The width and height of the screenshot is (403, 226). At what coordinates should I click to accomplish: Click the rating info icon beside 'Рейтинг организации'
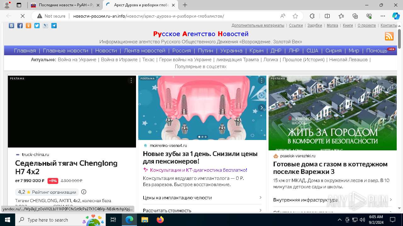[x=84, y=192]
